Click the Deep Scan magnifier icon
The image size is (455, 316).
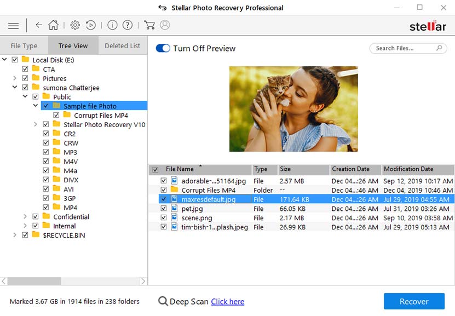click(x=163, y=301)
